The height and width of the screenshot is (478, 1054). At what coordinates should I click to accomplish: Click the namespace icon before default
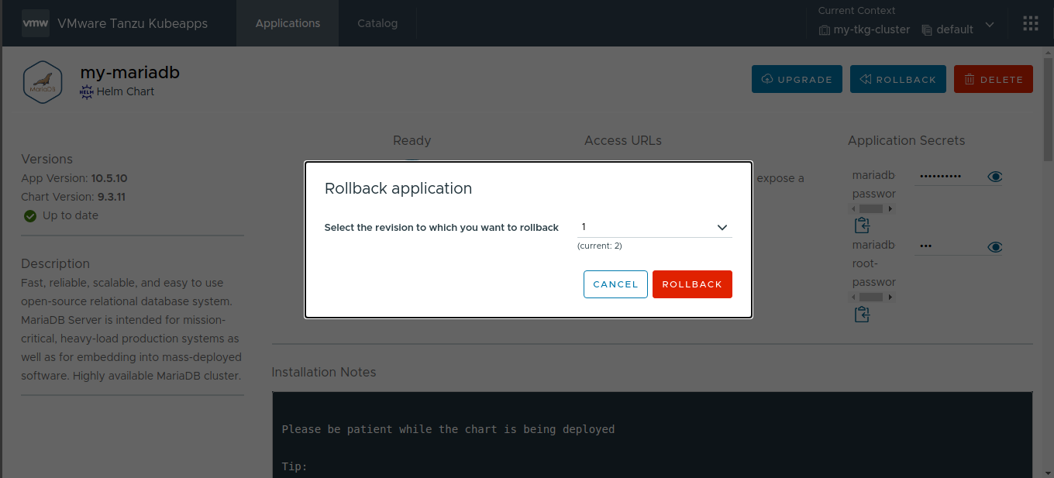tap(927, 29)
